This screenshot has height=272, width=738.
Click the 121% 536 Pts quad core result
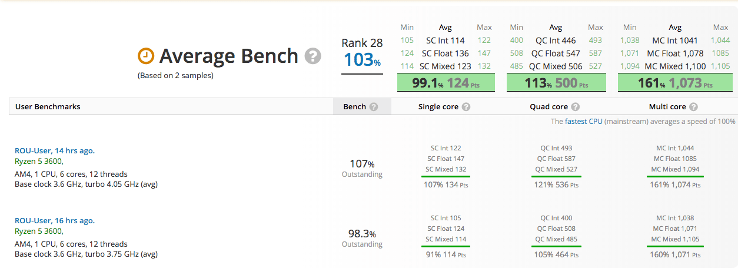pyautogui.click(x=556, y=185)
